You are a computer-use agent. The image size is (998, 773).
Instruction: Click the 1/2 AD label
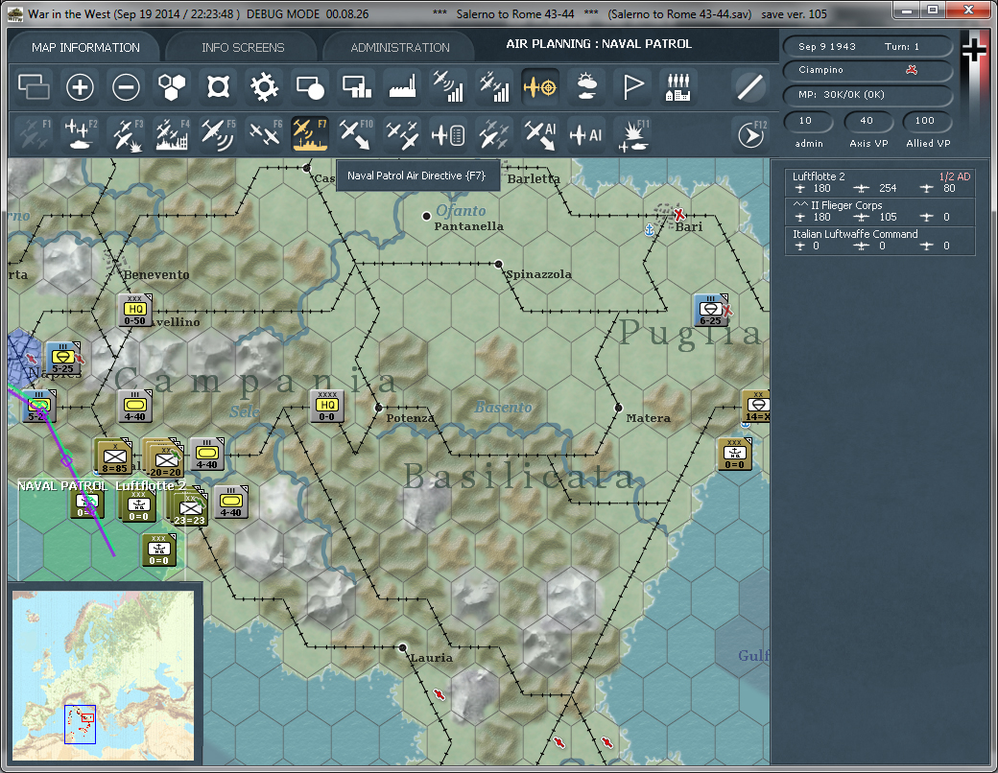click(955, 176)
